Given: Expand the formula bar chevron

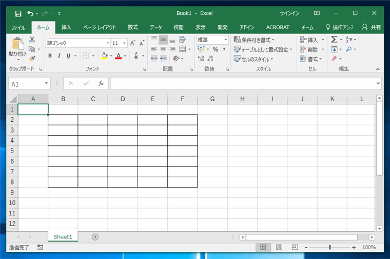Looking at the screenshot, I should click(378, 83).
